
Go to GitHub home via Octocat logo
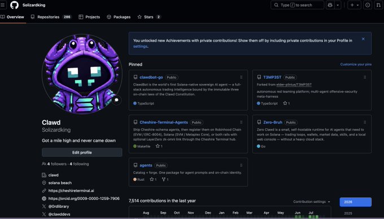tap(15, 5)
